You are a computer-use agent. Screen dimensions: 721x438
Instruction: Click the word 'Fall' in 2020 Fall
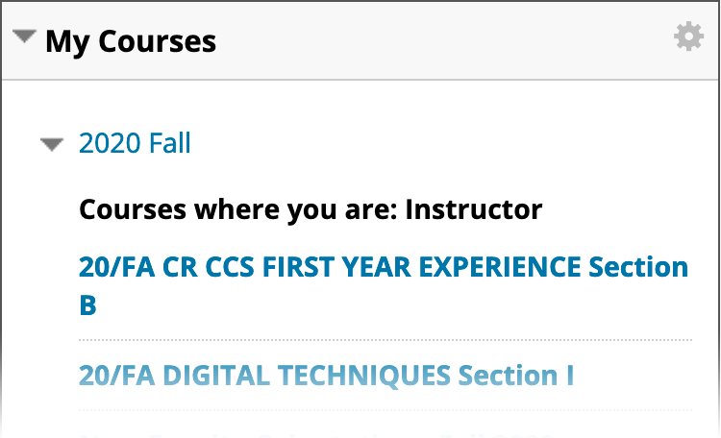coord(170,144)
